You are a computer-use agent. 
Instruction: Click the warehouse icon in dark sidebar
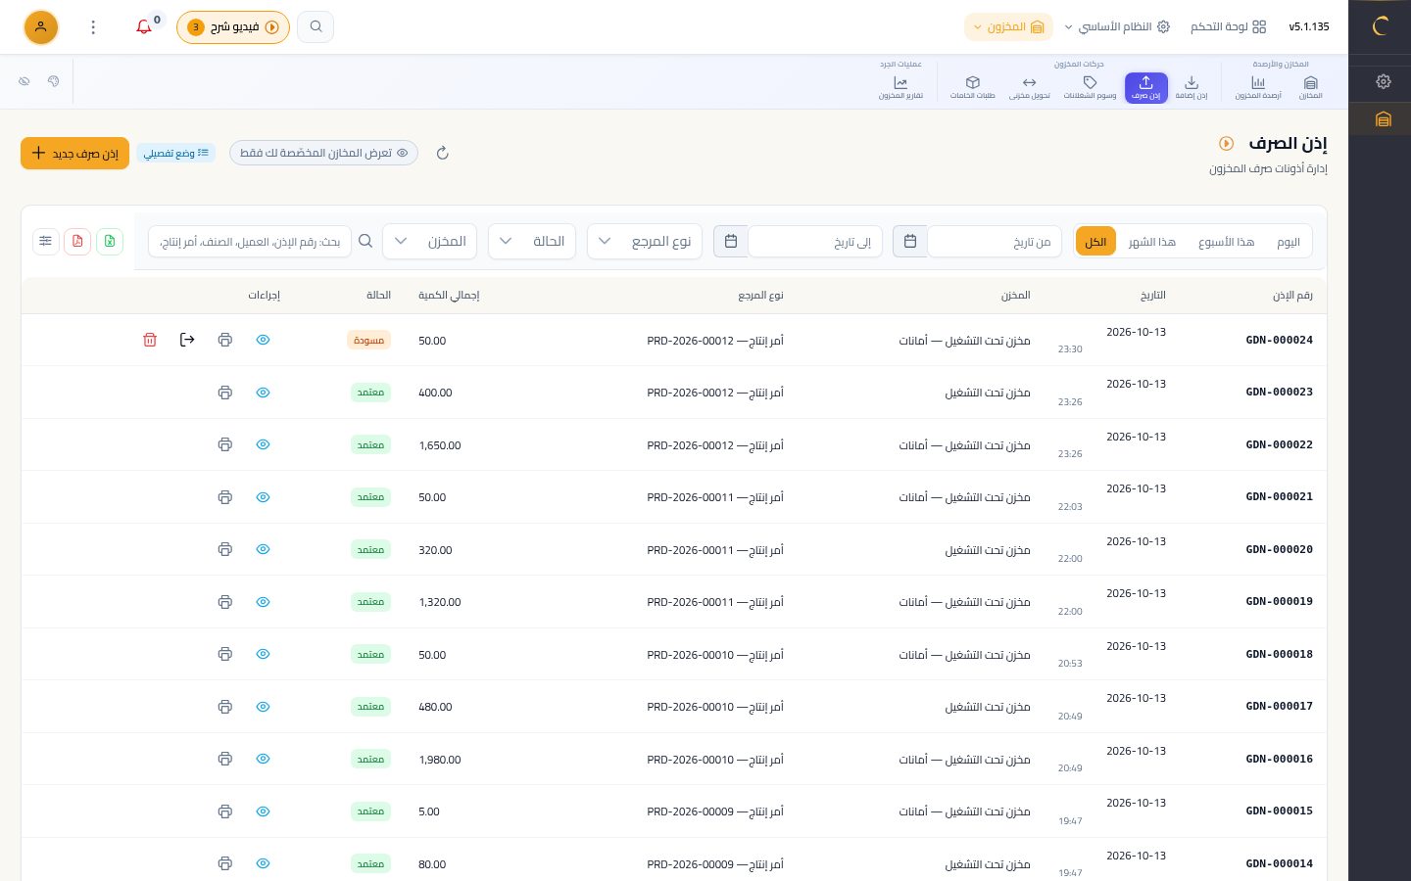(1384, 119)
